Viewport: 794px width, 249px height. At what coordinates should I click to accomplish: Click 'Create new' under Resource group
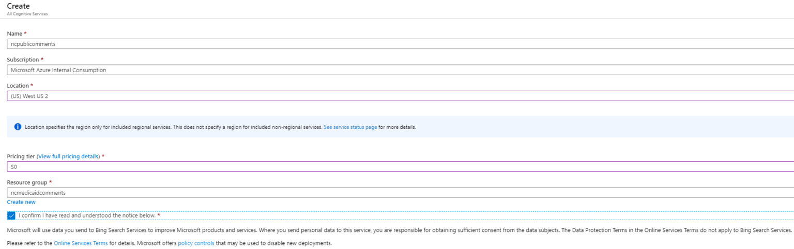[x=21, y=202]
